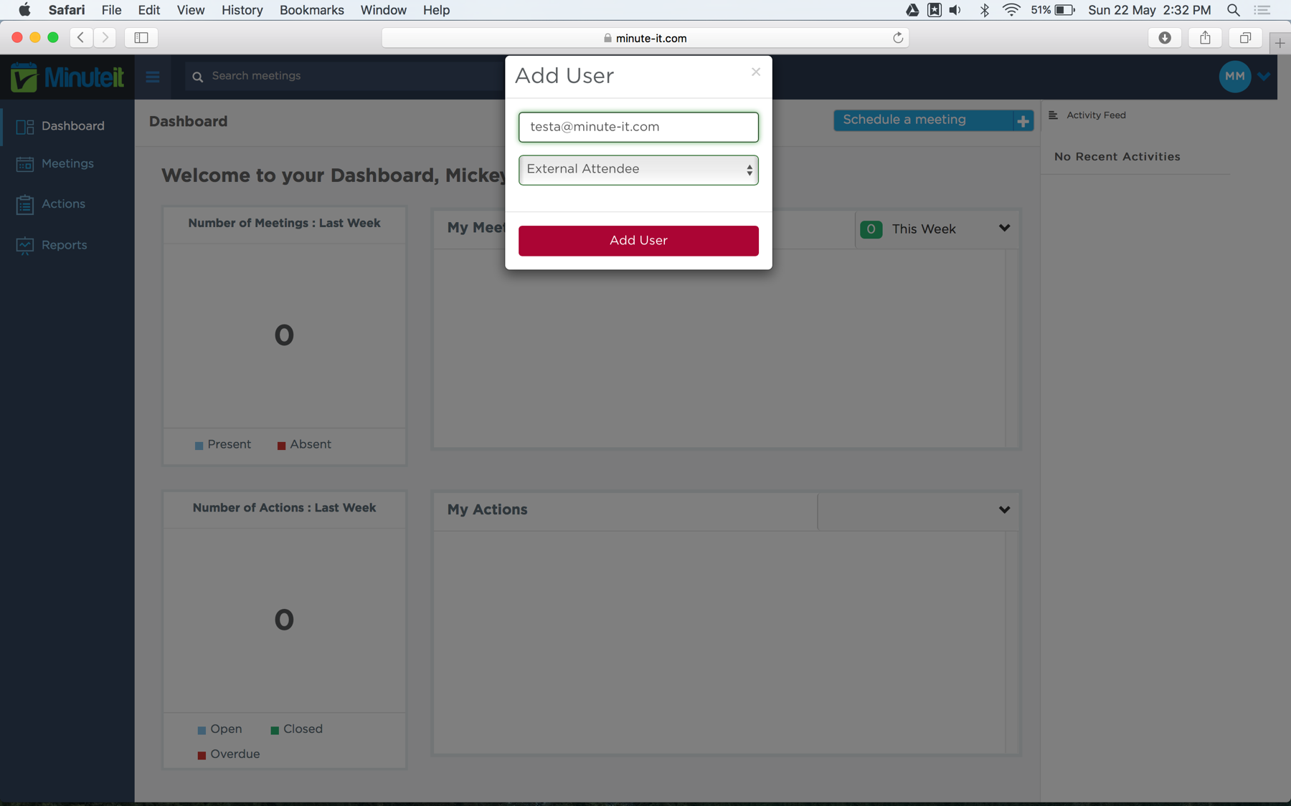The height and width of the screenshot is (806, 1291).
Task: Click the Activity Feed list icon
Action: click(1053, 115)
